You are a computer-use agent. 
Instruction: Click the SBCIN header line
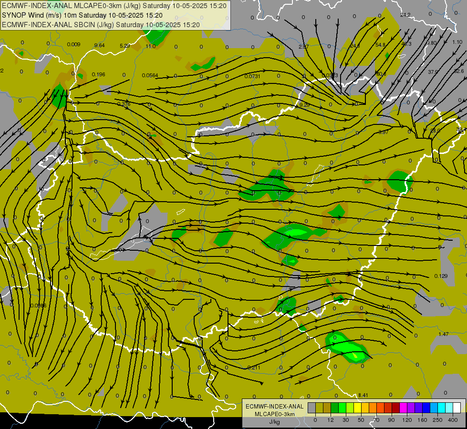(x=101, y=25)
